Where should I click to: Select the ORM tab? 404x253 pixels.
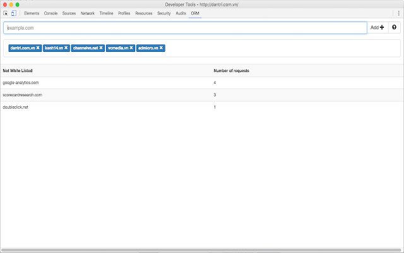click(195, 13)
